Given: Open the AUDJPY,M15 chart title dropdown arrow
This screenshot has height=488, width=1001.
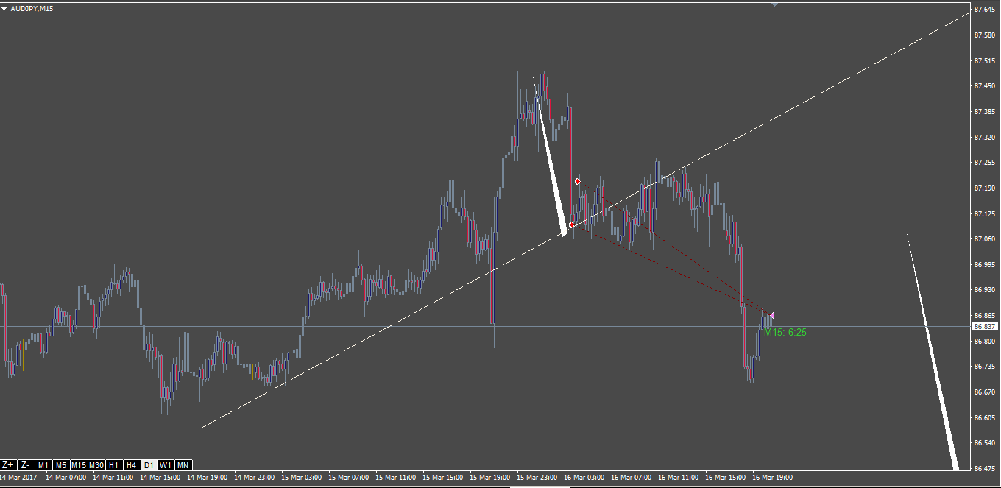Looking at the screenshot, I should coord(4,8).
